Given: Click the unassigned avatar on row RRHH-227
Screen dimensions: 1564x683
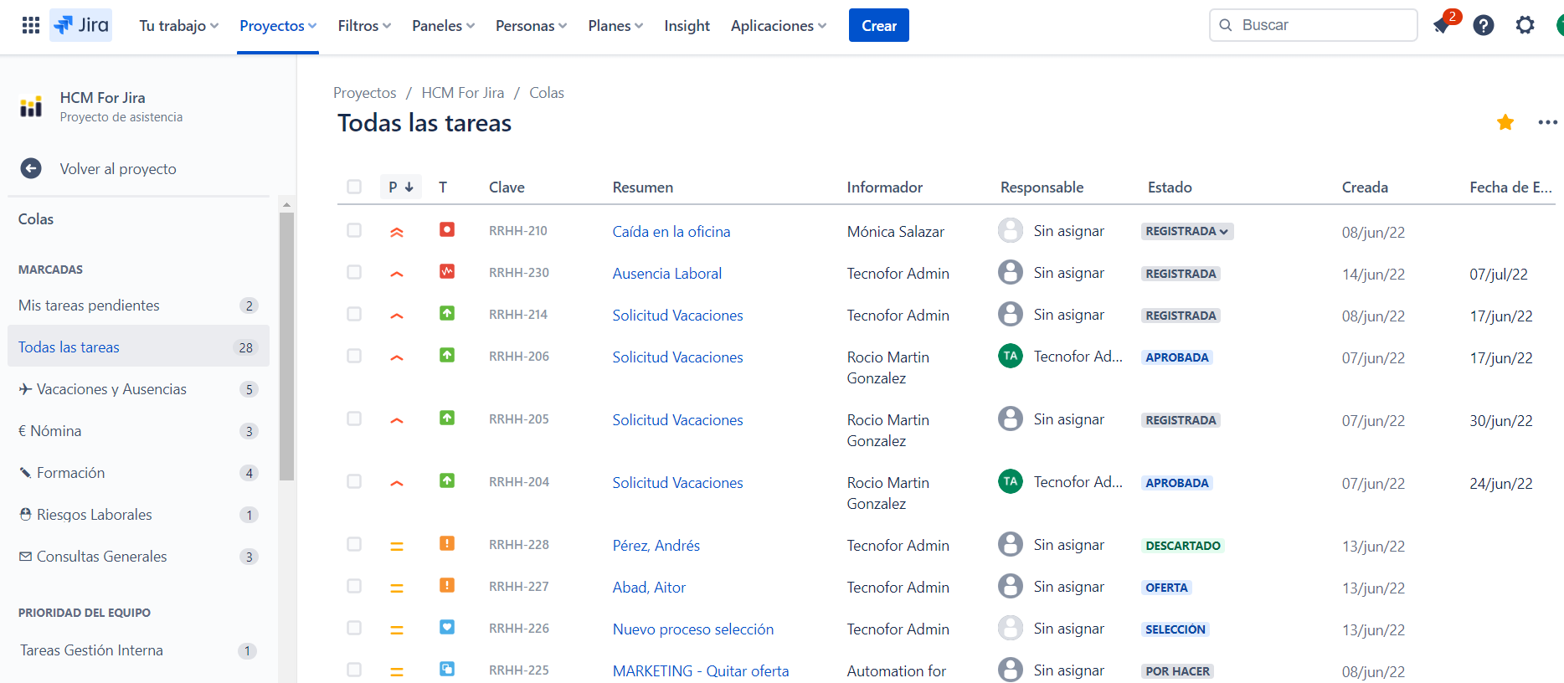Looking at the screenshot, I should (x=1011, y=586).
